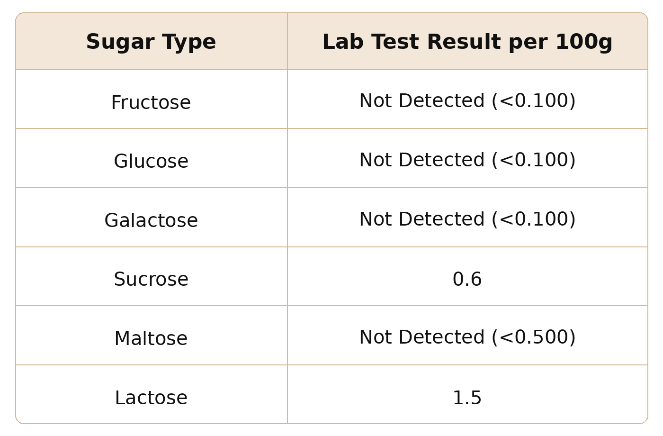The width and height of the screenshot is (663, 436).
Task: Click (<0.100) in the Fructose row
Action: [534, 101]
